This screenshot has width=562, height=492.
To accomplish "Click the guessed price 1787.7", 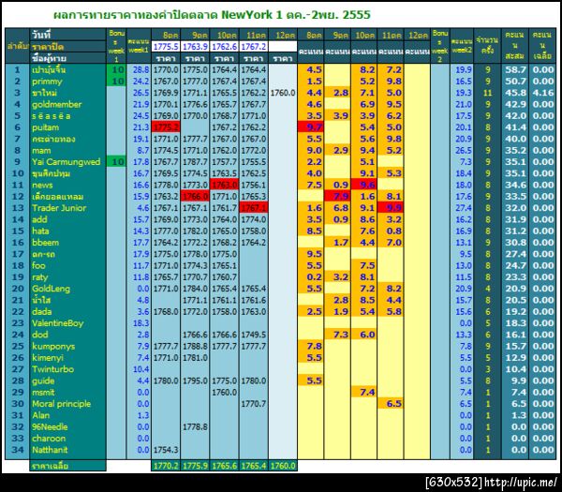I will (x=195, y=162).
